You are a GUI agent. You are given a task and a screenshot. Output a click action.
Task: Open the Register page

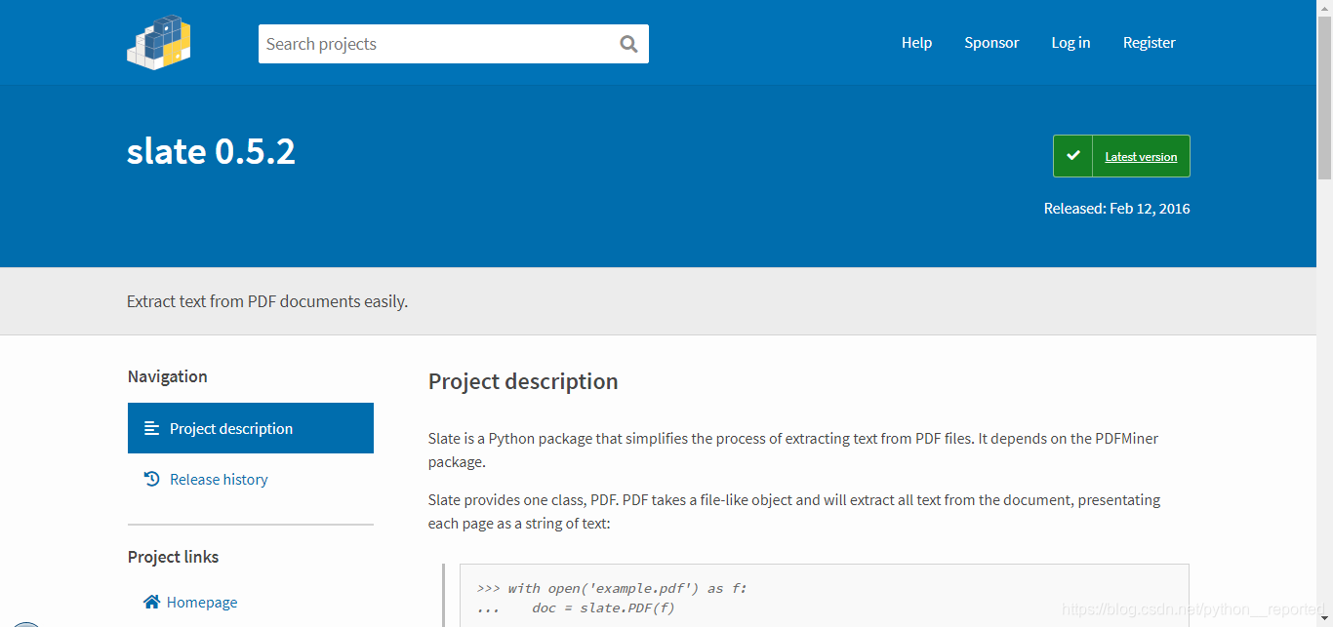click(x=1149, y=42)
